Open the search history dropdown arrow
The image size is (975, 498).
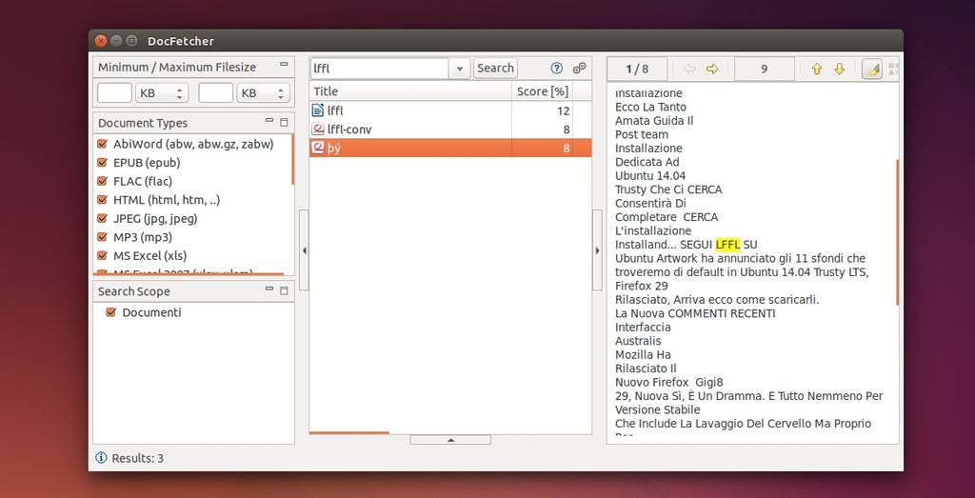pos(460,69)
